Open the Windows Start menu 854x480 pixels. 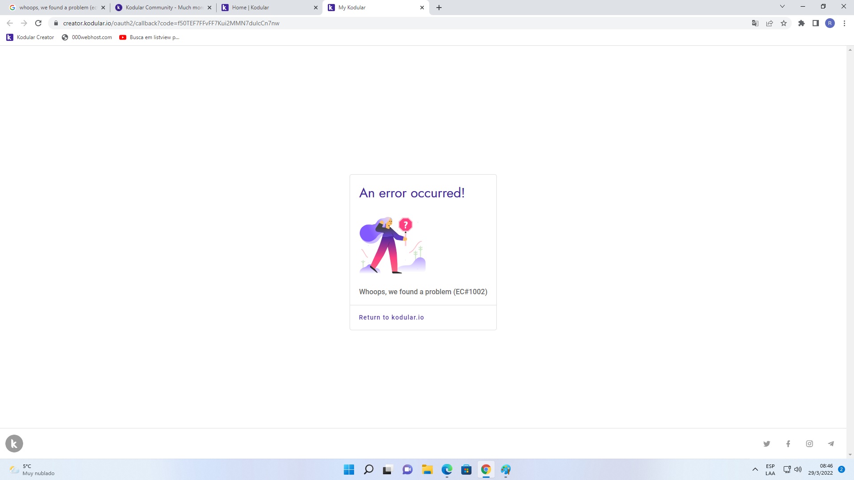(x=349, y=469)
